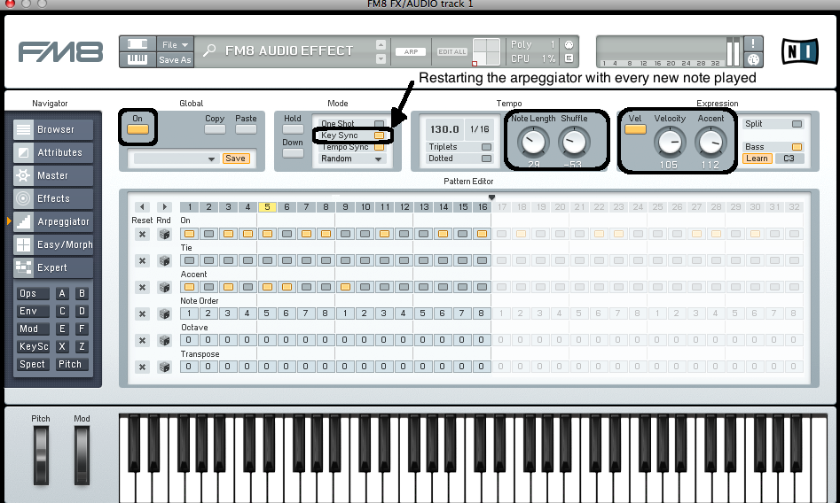Viewport: 840px width, 503px height.
Task: Randomize the Note Order row with dice icon
Action: (164, 313)
